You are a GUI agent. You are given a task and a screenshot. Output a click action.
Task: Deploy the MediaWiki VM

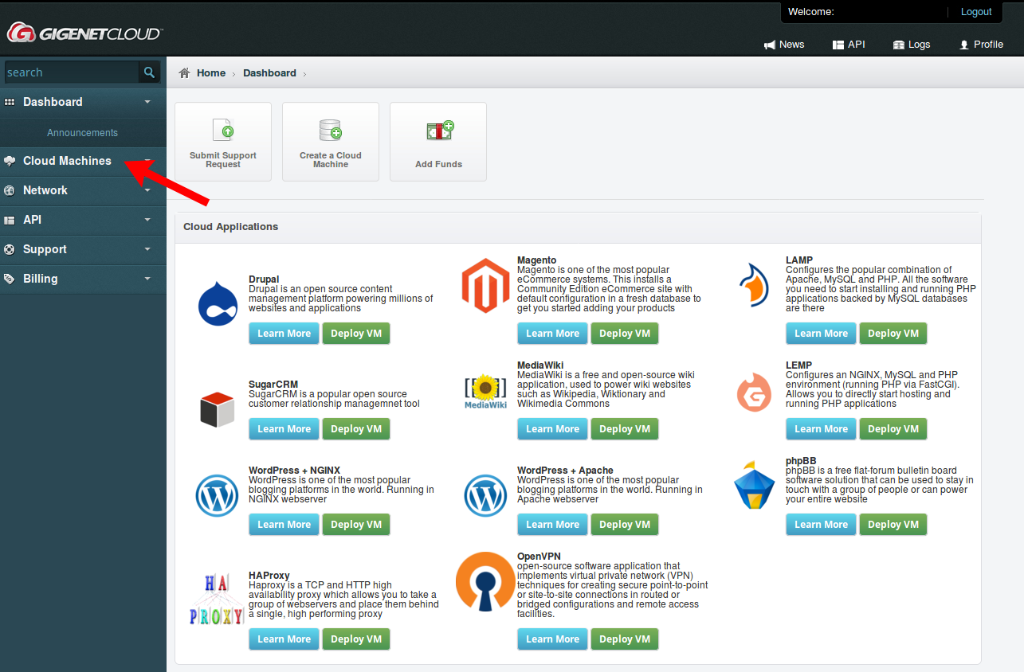(625, 429)
